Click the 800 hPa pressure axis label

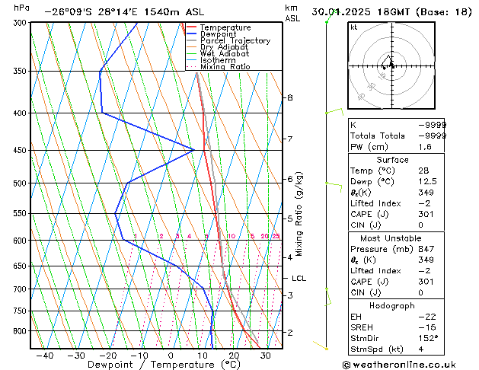(21, 331)
